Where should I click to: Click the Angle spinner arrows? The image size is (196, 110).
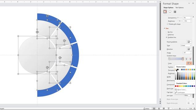[191, 53]
